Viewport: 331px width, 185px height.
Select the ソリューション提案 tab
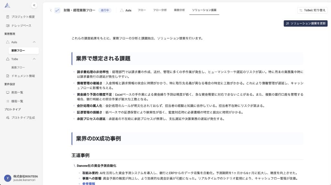tap(204, 10)
